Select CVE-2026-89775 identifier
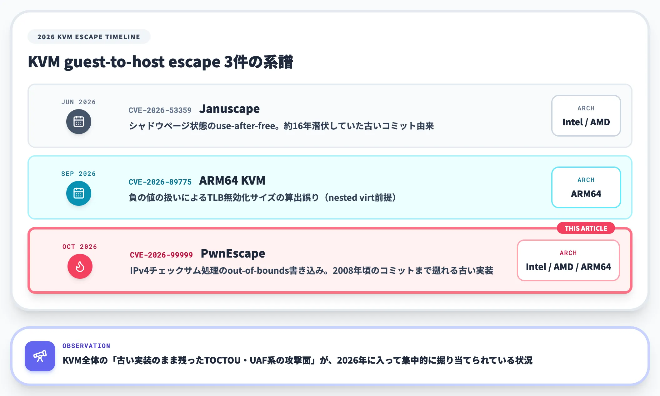Screen dimensions: 660x396 point(160,182)
